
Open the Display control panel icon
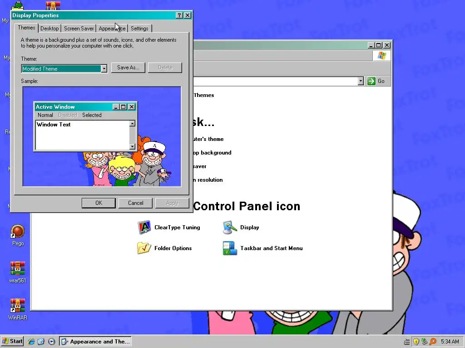[x=241, y=227]
